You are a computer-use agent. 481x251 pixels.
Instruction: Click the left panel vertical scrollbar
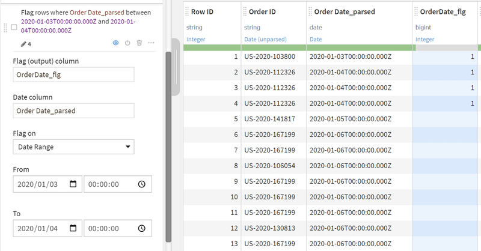[x=168, y=147]
